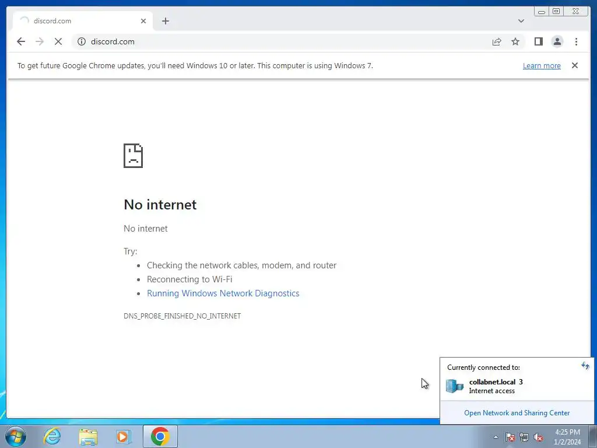Launch Internet Explorer from the taskbar
Image resolution: width=597 pixels, height=448 pixels.
click(52, 436)
